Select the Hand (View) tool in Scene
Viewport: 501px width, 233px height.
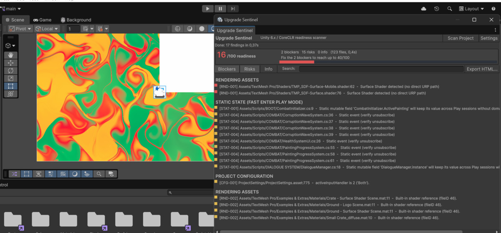(x=10, y=55)
